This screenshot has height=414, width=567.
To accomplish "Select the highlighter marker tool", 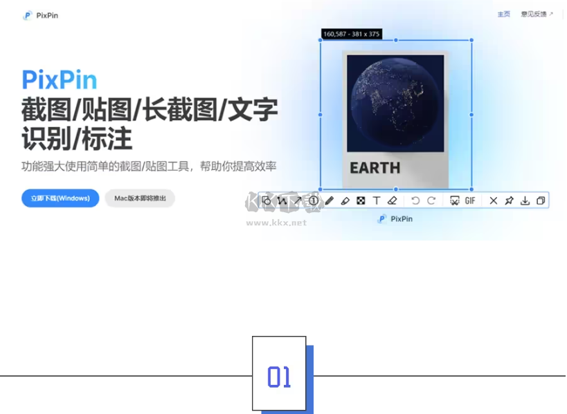I will point(345,200).
